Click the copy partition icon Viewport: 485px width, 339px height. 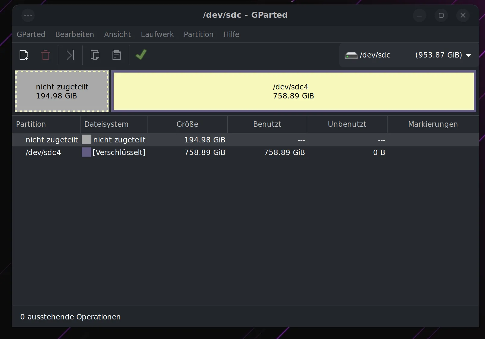point(95,55)
